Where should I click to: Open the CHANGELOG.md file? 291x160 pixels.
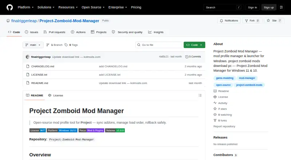pos(43,66)
